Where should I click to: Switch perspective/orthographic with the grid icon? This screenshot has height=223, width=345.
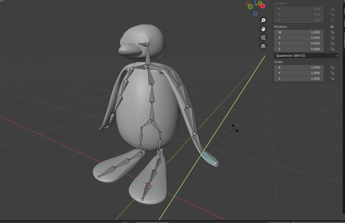click(263, 46)
